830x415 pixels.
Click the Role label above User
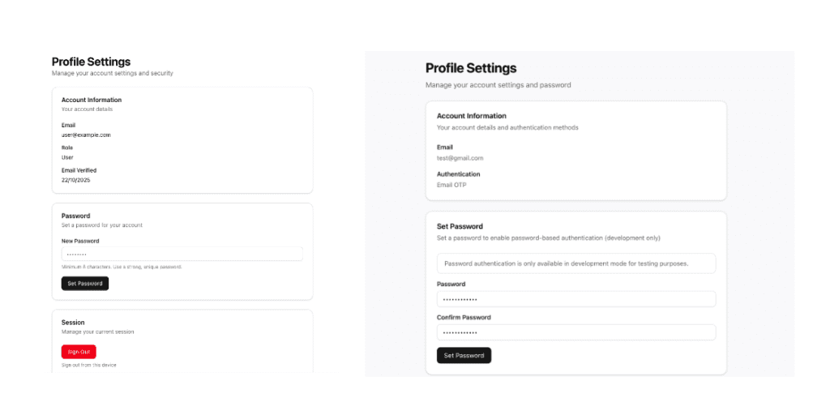[x=67, y=148]
